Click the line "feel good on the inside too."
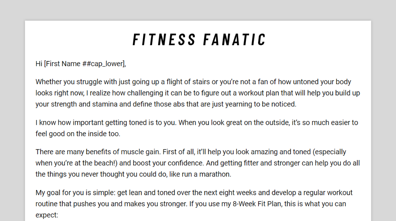 click(x=78, y=134)
